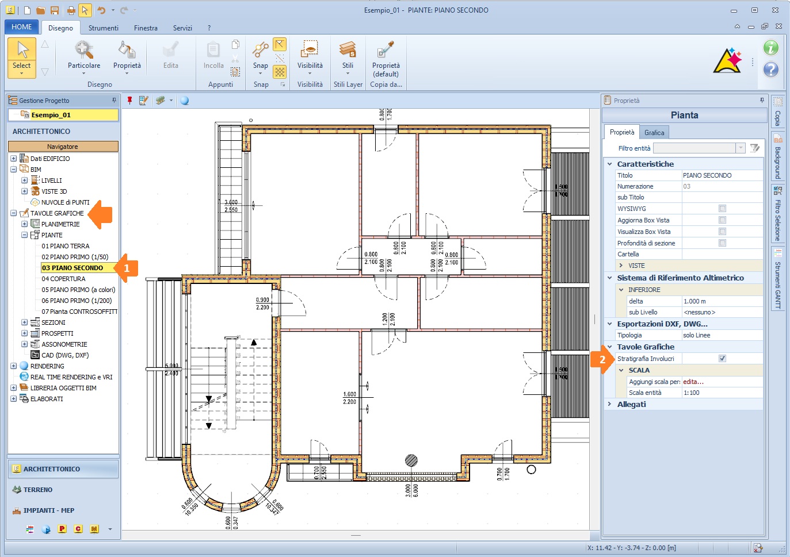Image resolution: width=790 pixels, height=557 pixels.
Task: Open the Strumenti ribbon tab
Action: click(104, 28)
